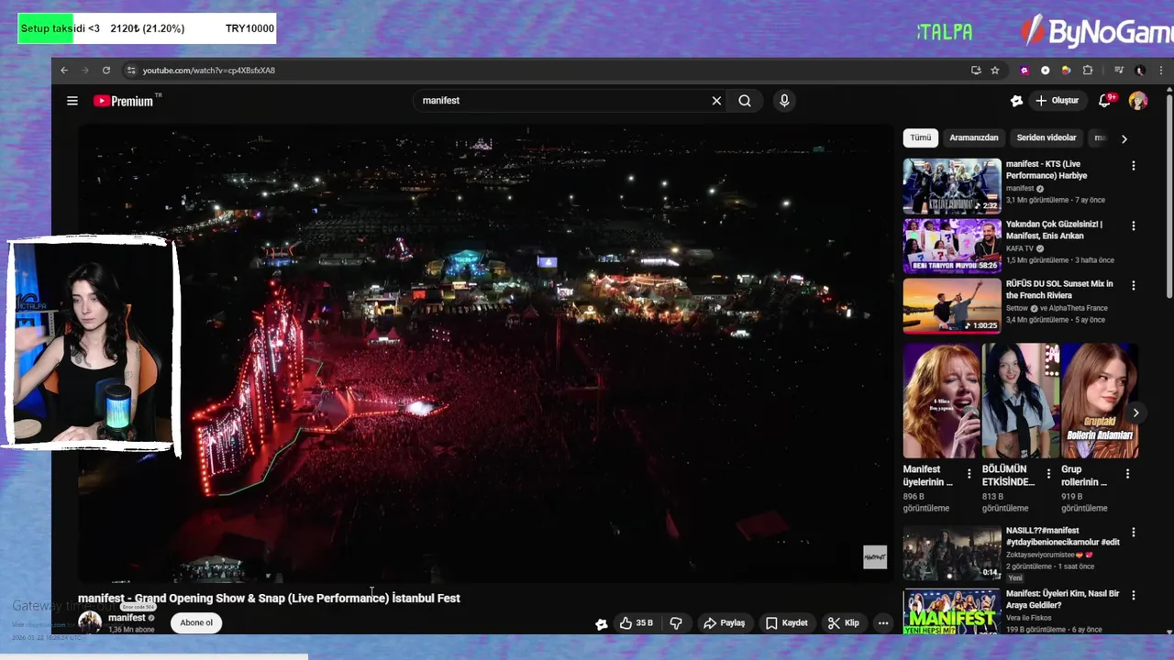Select the Aramanızdan filter chip

pos(974,137)
